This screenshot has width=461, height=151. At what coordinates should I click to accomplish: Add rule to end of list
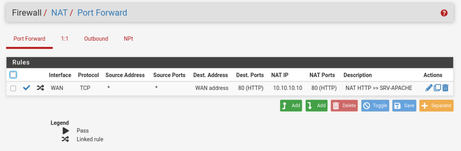click(316, 106)
